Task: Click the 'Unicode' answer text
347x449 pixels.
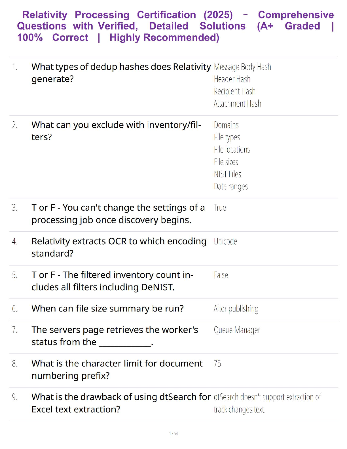Action: pos(225,242)
